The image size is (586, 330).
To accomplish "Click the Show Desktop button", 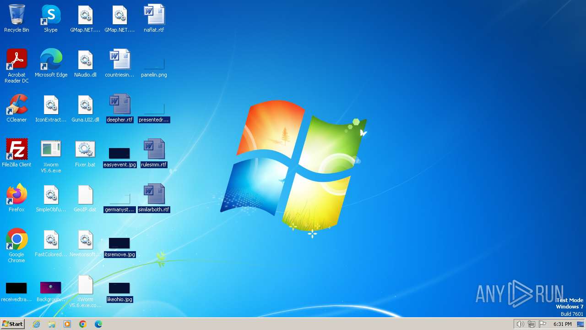I will click(581, 324).
